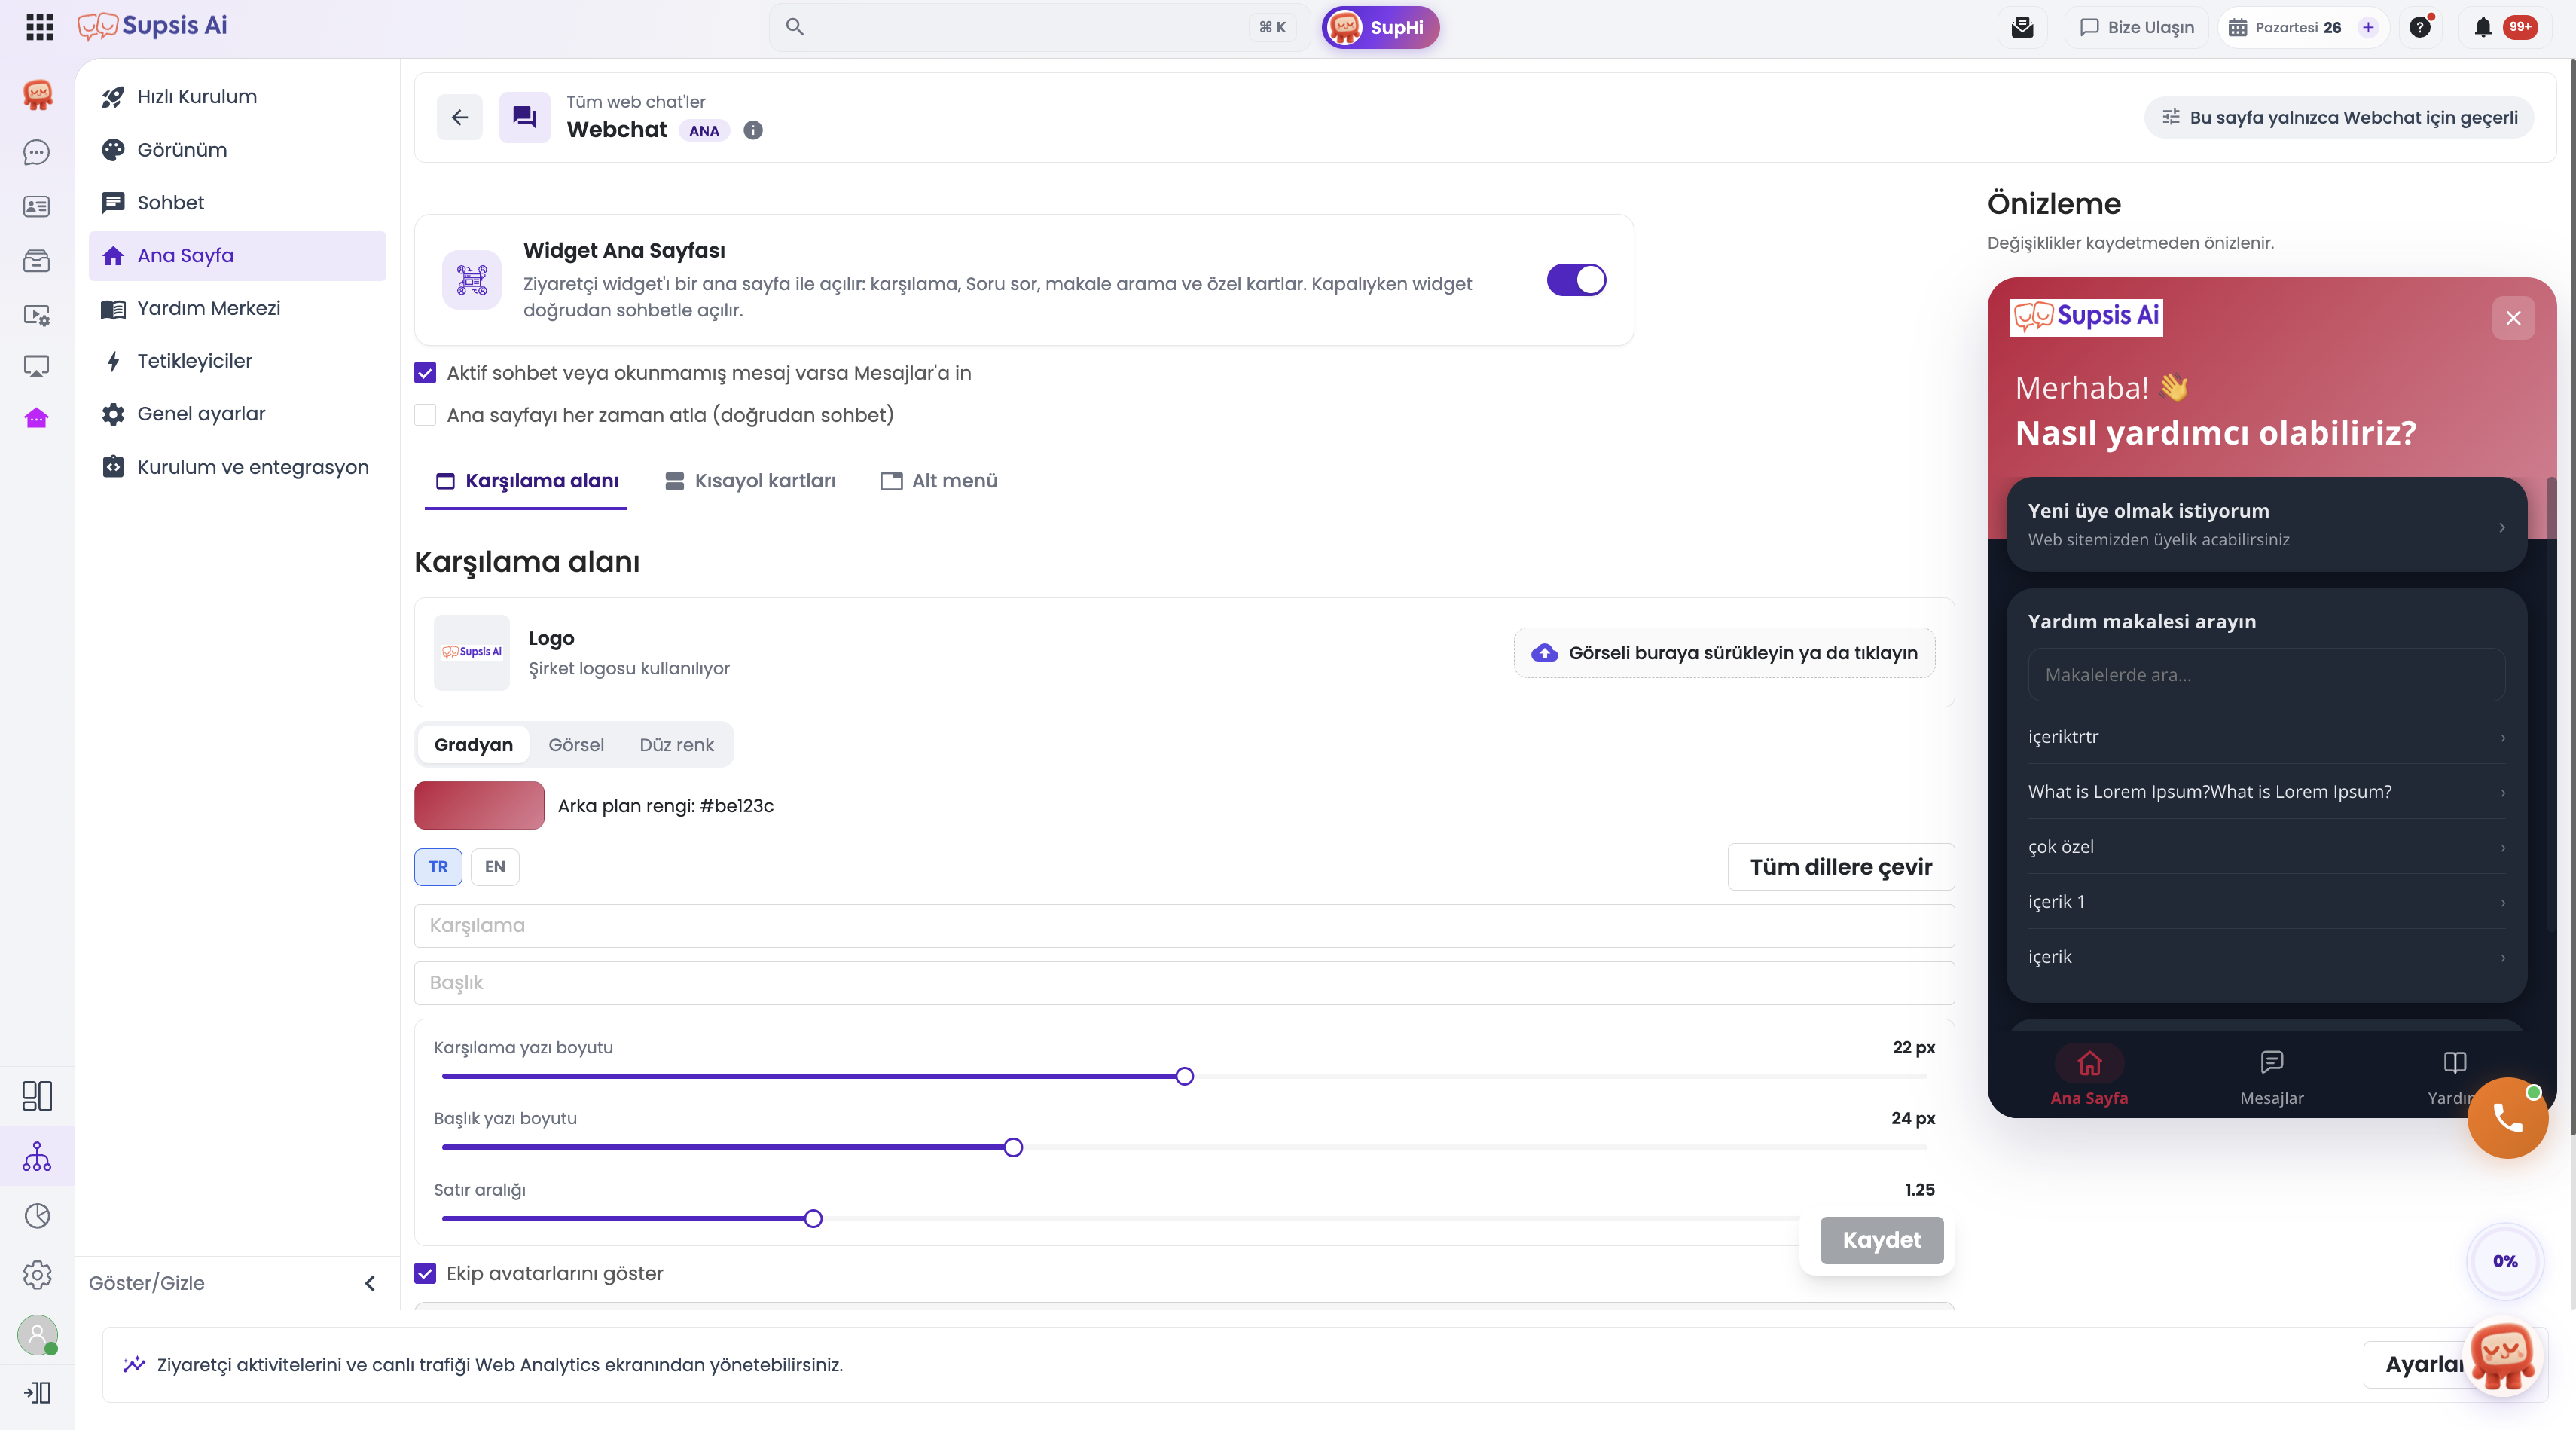Image resolution: width=2576 pixels, height=1430 pixels.
Task: Select the Görsel background tab
Action: point(576,745)
